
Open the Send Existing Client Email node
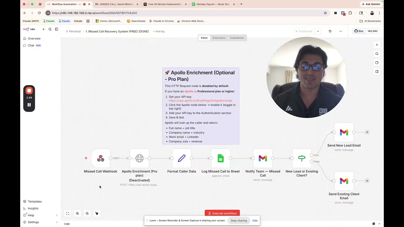click(x=344, y=181)
